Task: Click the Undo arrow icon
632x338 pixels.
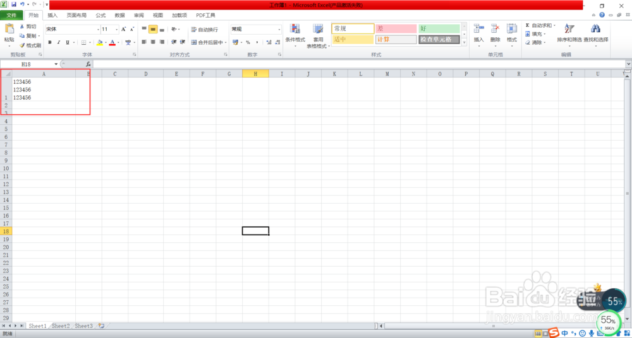Action: tap(22, 4)
